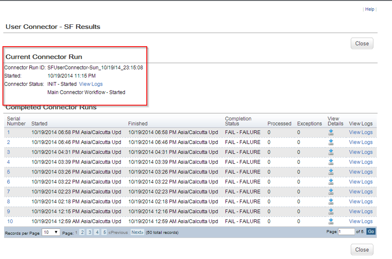
Task: Download view details for serial number 1
Action: point(331,132)
